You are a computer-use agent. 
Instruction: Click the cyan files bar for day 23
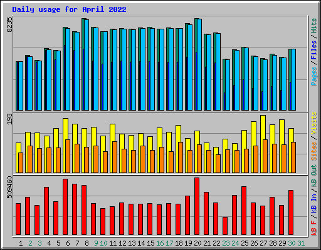point(228,85)
